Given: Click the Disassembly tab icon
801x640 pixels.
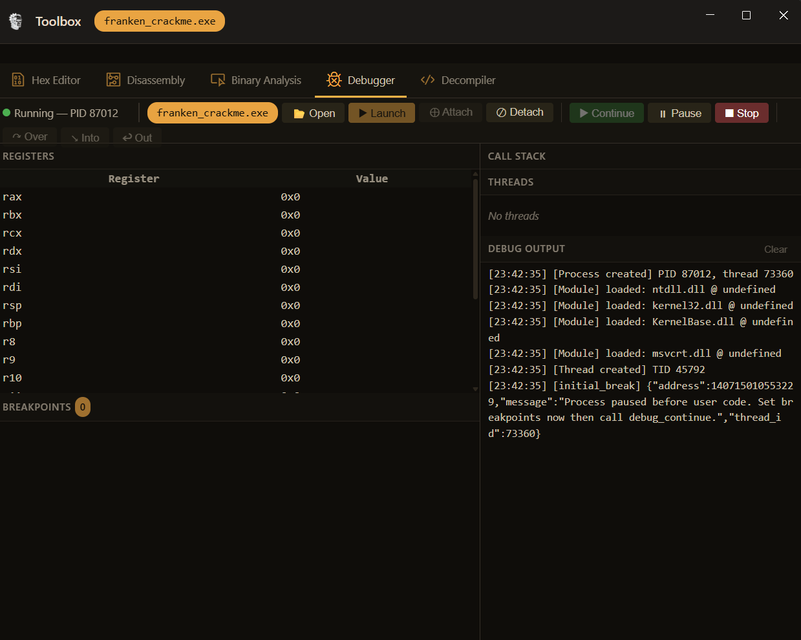Looking at the screenshot, I should coord(113,80).
